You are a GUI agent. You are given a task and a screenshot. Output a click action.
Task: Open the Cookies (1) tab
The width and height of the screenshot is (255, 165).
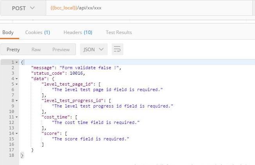(38, 32)
